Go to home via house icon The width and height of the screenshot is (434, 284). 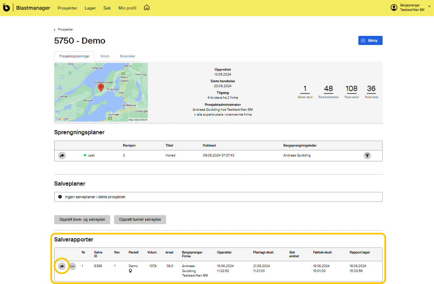pyautogui.click(x=147, y=7)
